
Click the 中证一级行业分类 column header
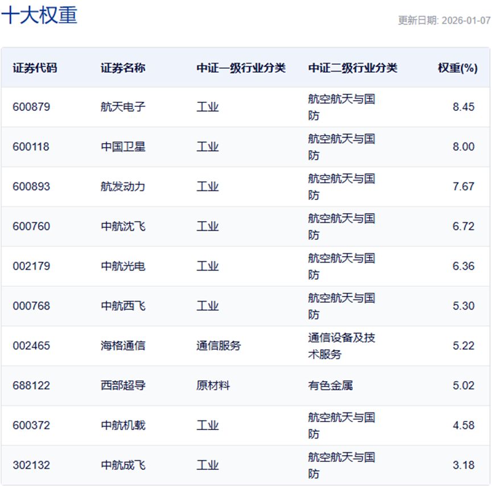[x=241, y=68]
